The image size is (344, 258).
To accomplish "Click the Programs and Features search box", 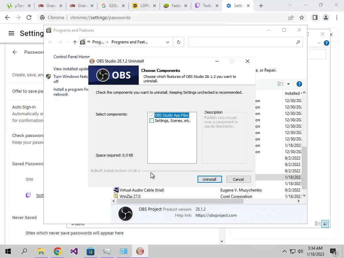I will pos(245,42).
